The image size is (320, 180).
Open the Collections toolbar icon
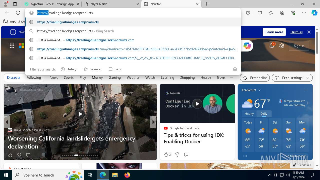click(x=282, y=13)
